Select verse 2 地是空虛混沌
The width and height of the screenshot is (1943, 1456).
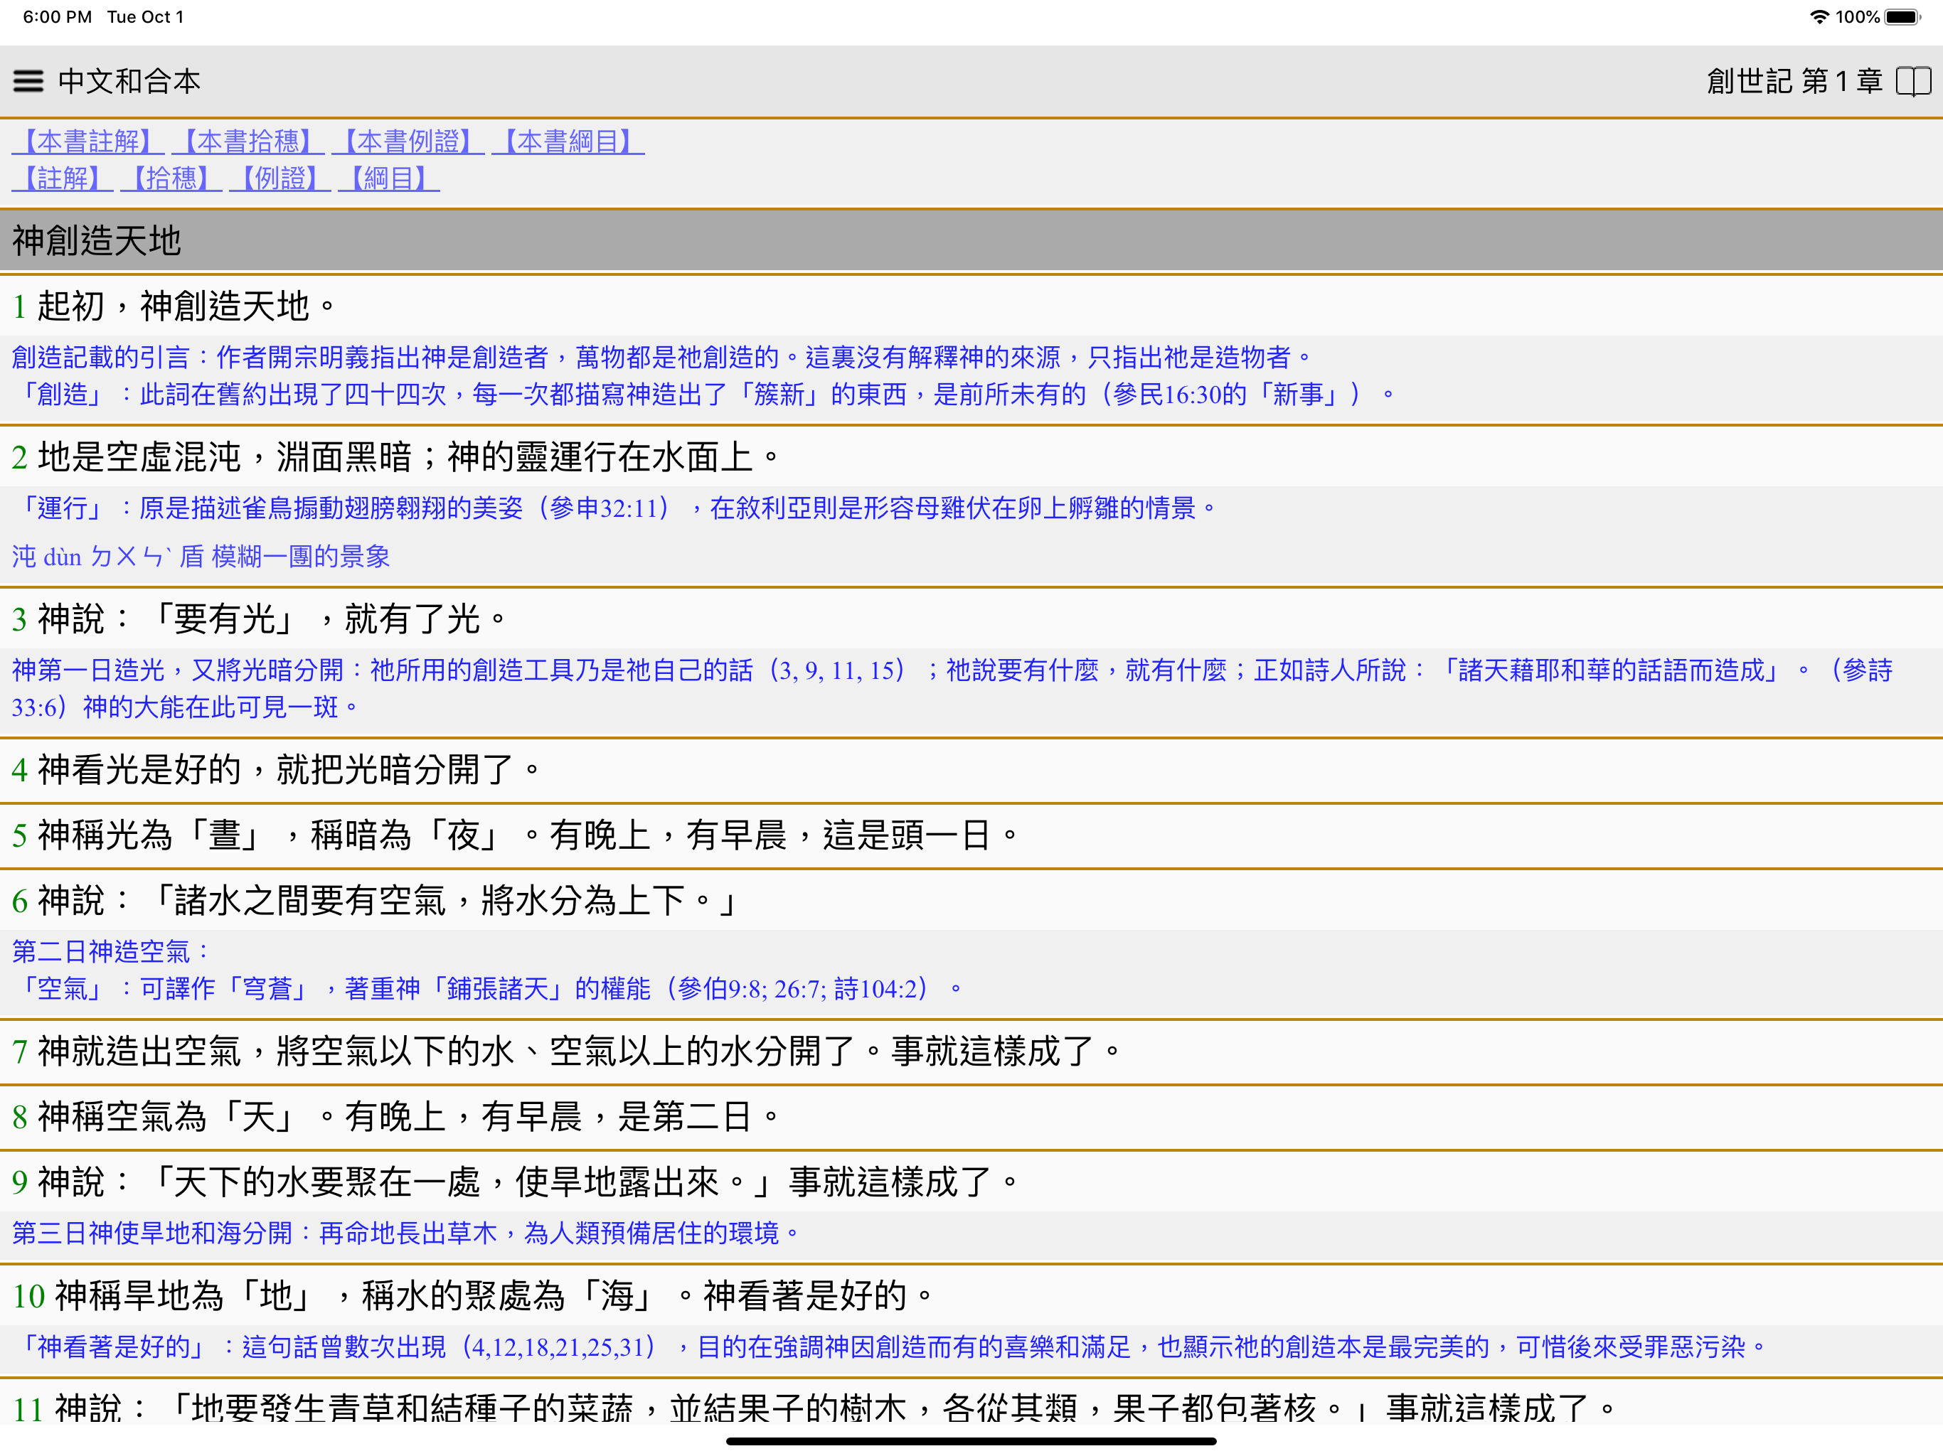[971, 458]
